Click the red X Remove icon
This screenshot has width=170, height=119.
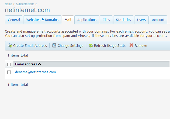(x=131, y=45)
